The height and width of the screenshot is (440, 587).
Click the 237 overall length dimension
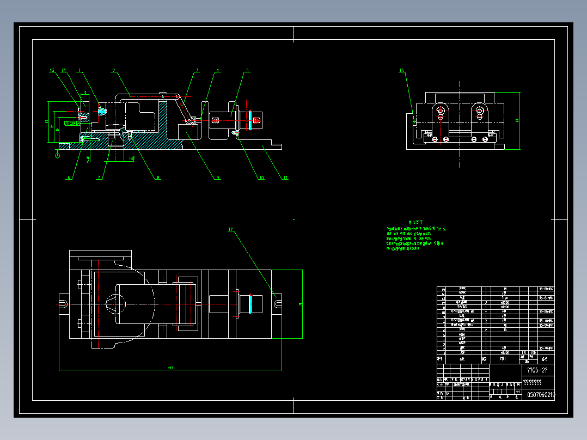(x=170, y=368)
